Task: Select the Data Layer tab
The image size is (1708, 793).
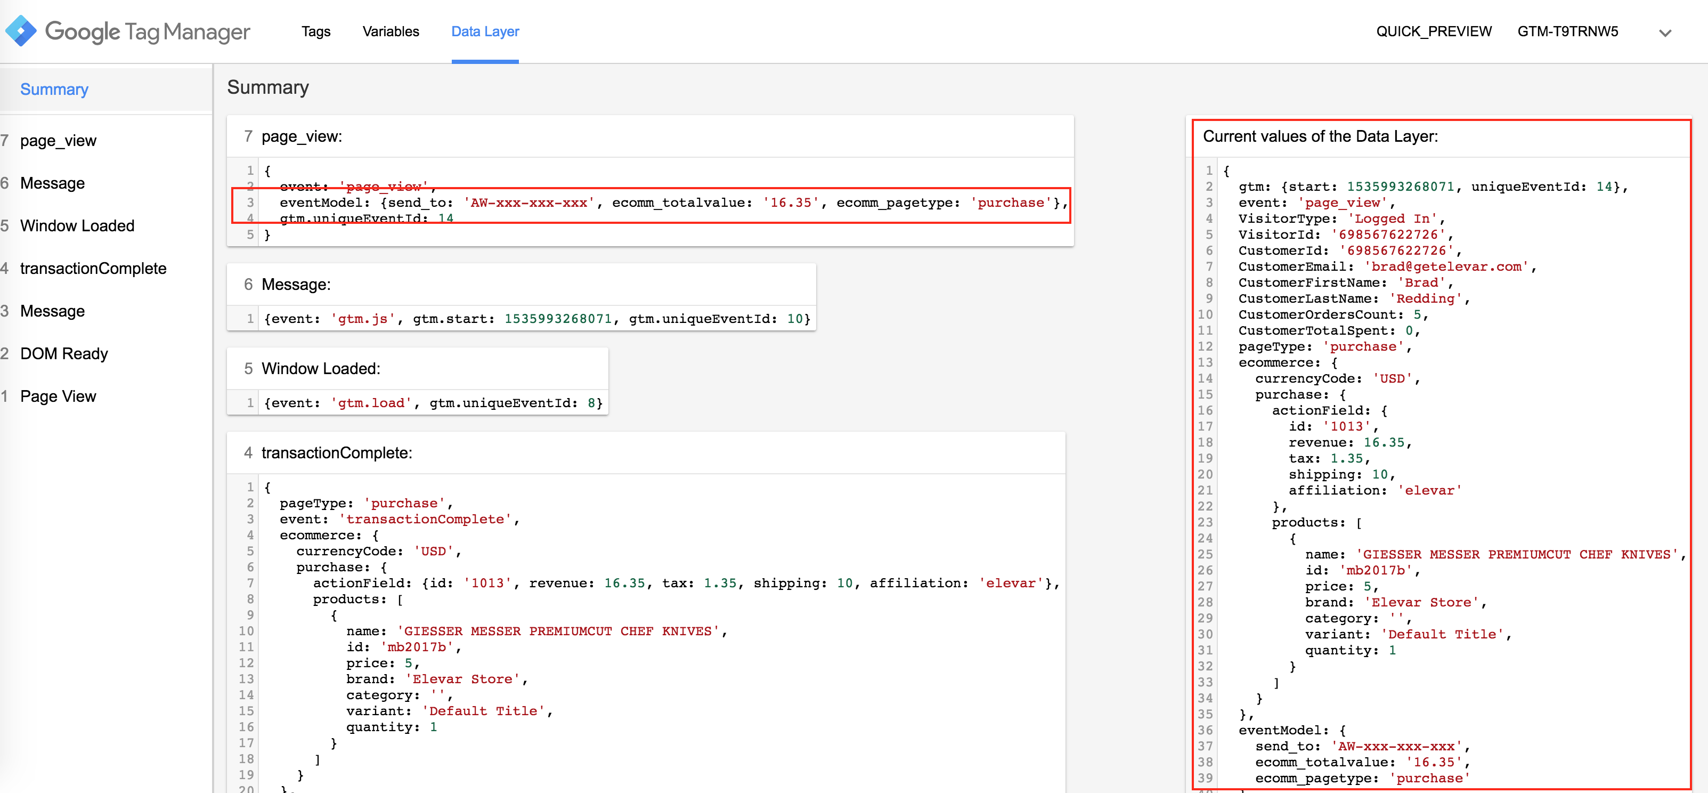Action: coord(485,31)
